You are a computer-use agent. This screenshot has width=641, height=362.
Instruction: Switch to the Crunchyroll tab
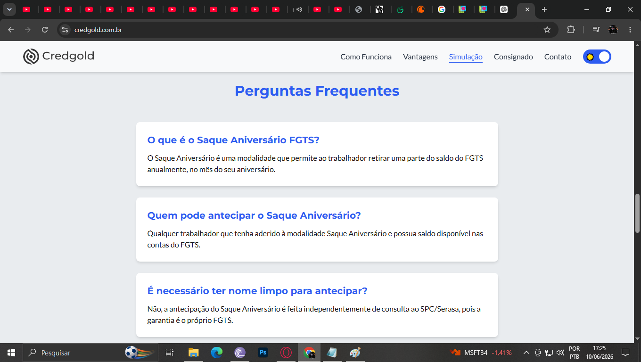[421, 9]
